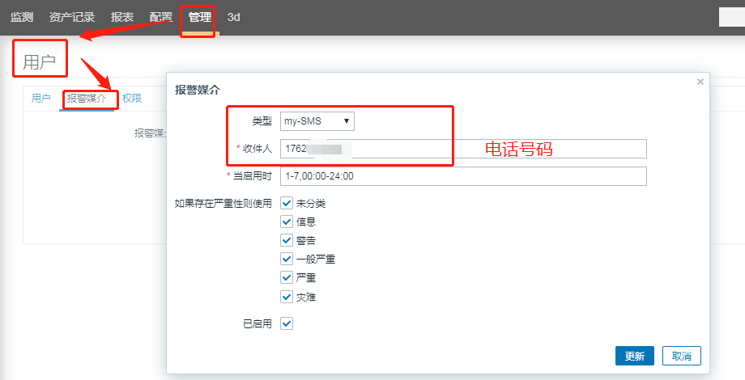Toggle the 未分类 severity checkbox
Viewport: 745px width, 380px height.
(x=287, y=203)
